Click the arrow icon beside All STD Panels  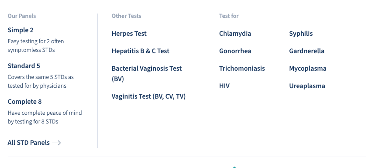[56, 143]
